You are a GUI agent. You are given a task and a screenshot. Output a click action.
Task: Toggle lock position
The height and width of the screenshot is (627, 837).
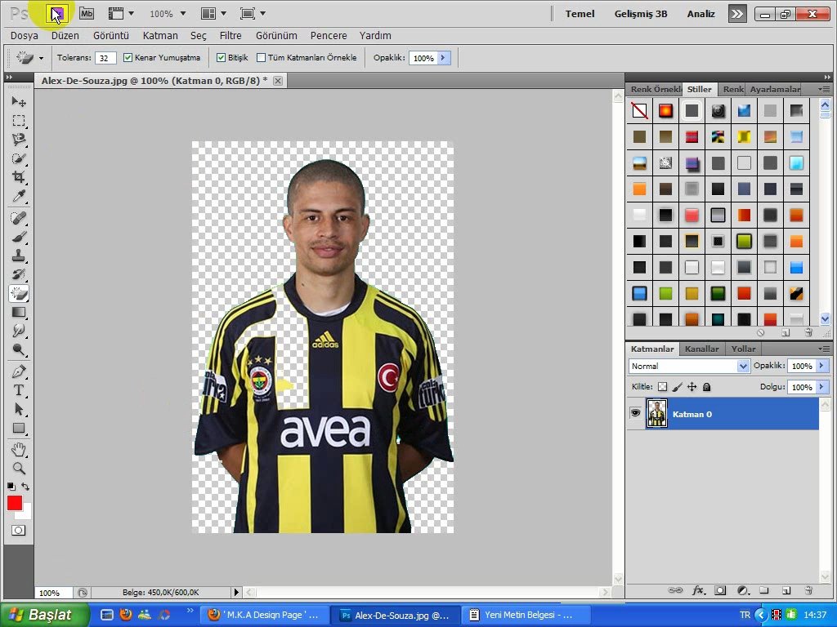pos(692,387)
